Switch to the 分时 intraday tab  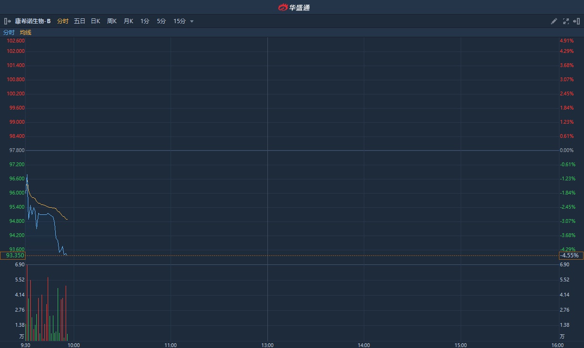coord(62,21)
